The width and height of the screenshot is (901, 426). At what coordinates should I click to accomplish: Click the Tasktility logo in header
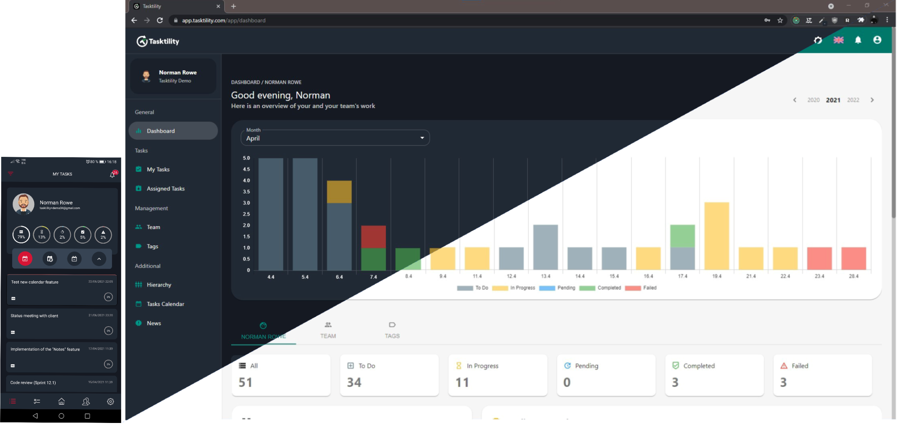coord(158,41)
